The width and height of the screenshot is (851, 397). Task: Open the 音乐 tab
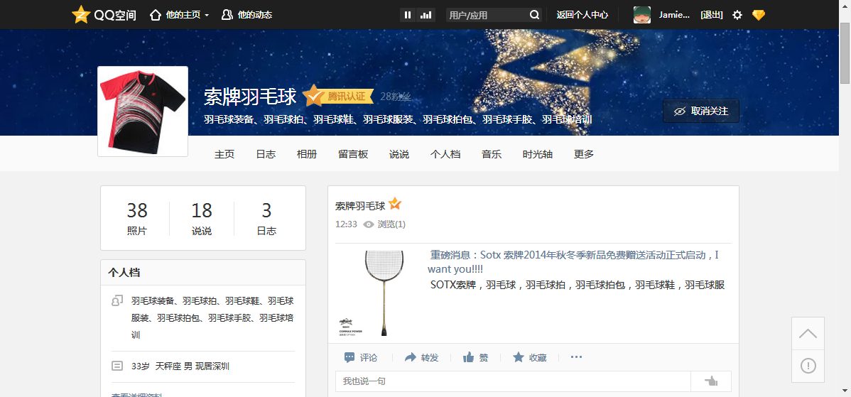click(491, 154)
